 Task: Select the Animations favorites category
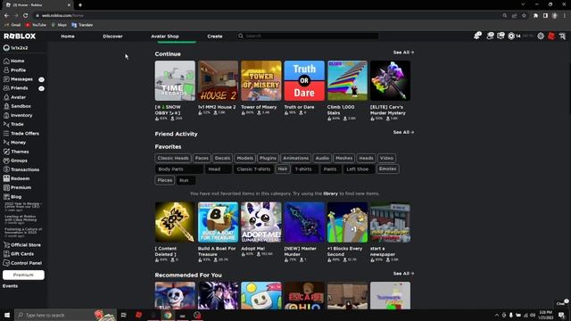point(295,158)
